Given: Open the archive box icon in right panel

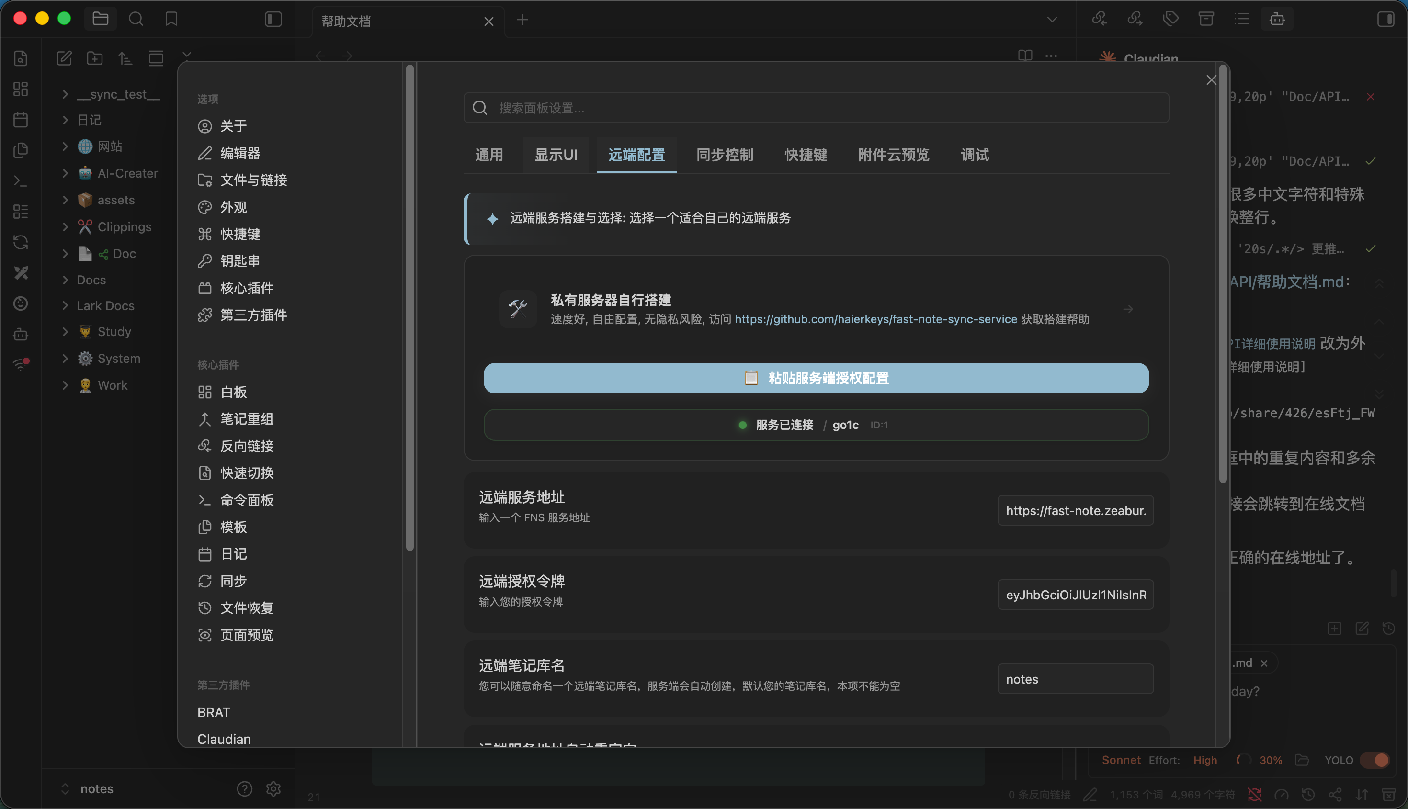Looking at the screenshot, I should point(1206,19).
